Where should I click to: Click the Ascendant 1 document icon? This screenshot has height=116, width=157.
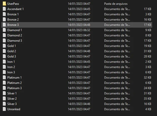(x=4, y=9)
